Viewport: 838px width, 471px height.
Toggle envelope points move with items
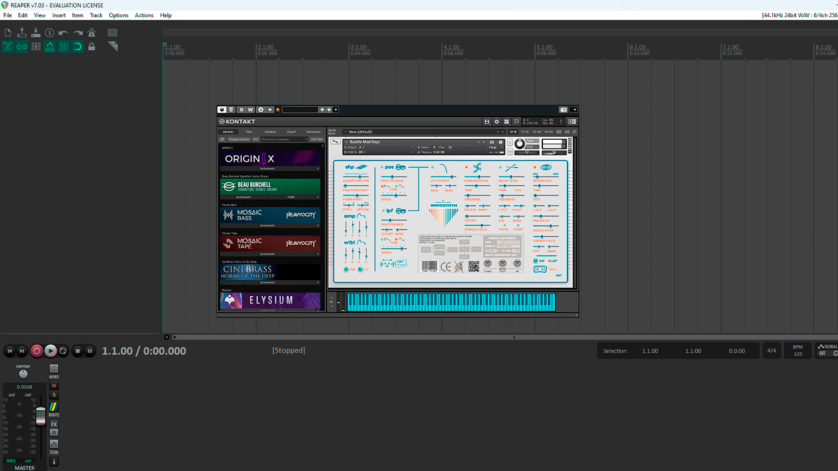[50, 47]
